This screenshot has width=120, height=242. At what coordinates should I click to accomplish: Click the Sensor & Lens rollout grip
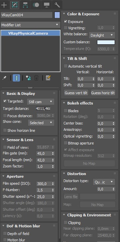[54, 139]
